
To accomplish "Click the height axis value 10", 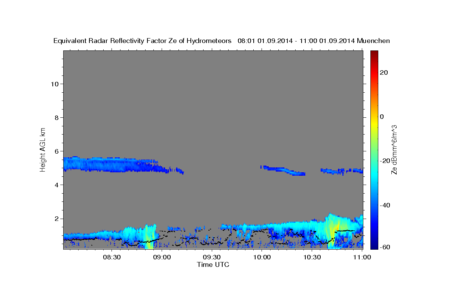I will pos(54,84).
